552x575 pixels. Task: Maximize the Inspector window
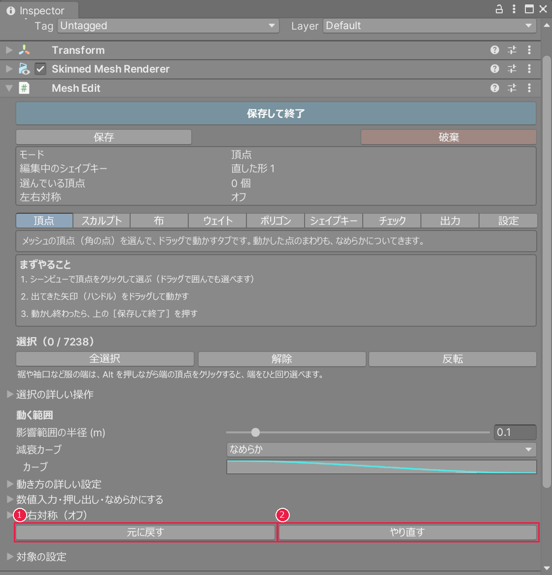pyautogui.click(x=529, y=9)
